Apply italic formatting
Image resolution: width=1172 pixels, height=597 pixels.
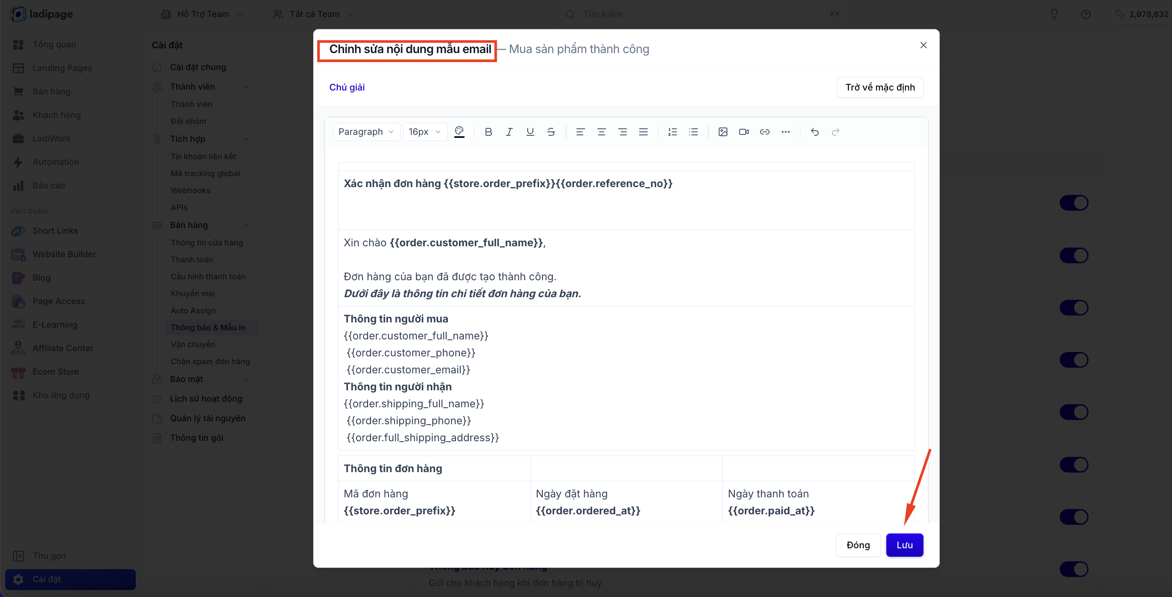coord(509,132)
